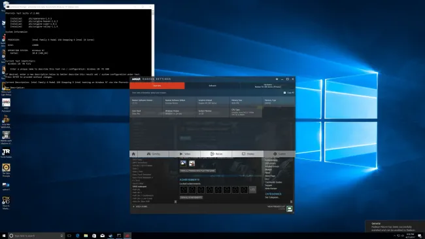Select highlighted DiRT game in Steam library list
The image size is (425, 239).
tap(139, 187)
